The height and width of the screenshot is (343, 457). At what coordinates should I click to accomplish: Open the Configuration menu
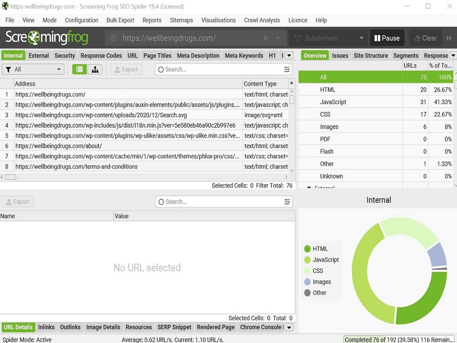pyautogui.click(x=82, y=20)
